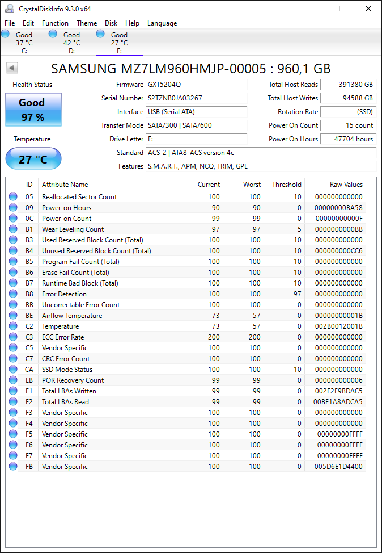Click the Threshold column header
Viewport: 382px width, 553px height.
pyautogui.click(x=285, y=185)
